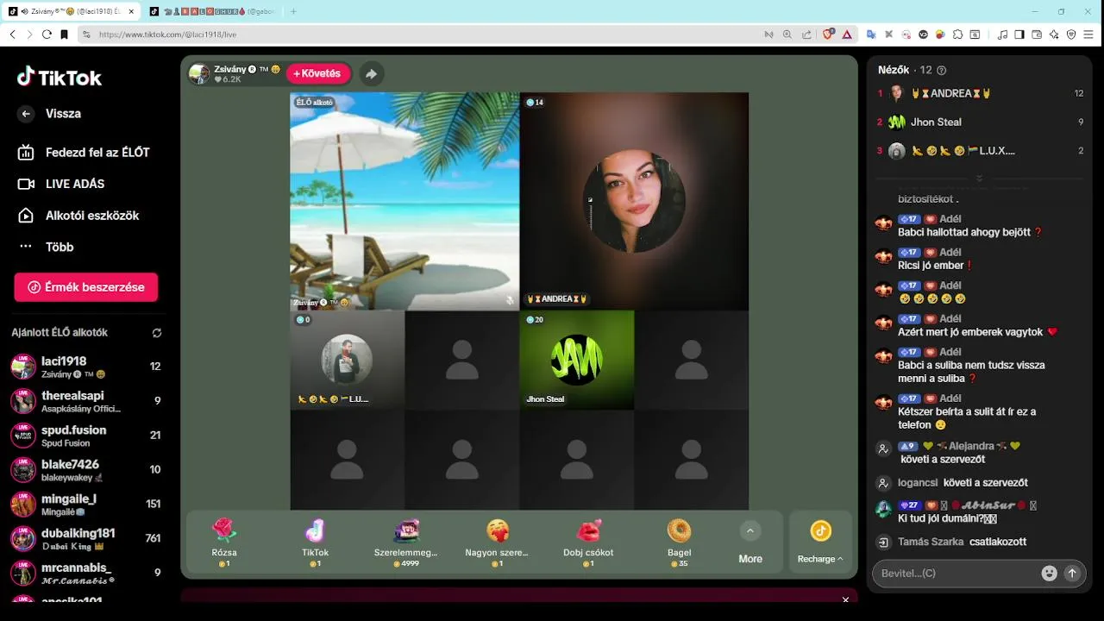Screen dimensions: 1104x621
Task: Open the Nézők info question icon
Action: [x=942, y=70]
